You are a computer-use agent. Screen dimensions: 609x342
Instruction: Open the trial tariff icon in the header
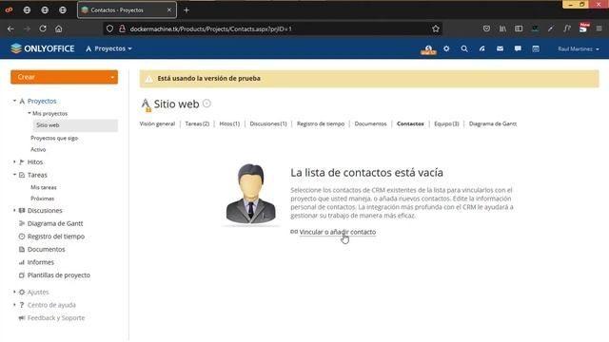coord(428,49)
